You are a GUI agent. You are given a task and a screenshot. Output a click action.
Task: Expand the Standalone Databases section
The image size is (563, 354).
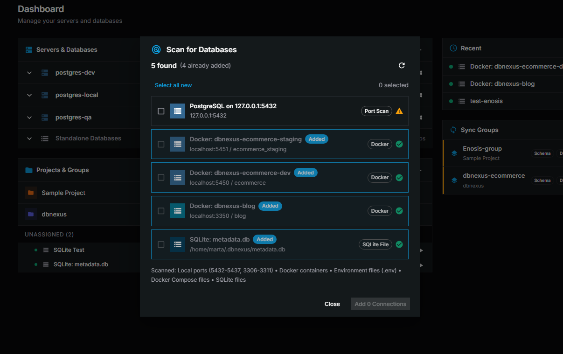pyautogui.click(x=29, y=138)
